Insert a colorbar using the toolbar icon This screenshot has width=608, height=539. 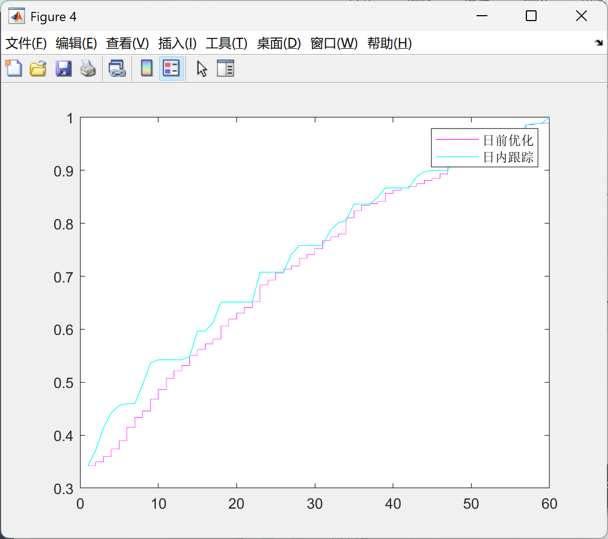click(147, 68)
